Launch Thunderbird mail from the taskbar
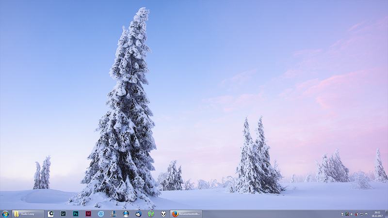Image resolution: width=388 pixels, height=218 pixels. coord(139,214)
